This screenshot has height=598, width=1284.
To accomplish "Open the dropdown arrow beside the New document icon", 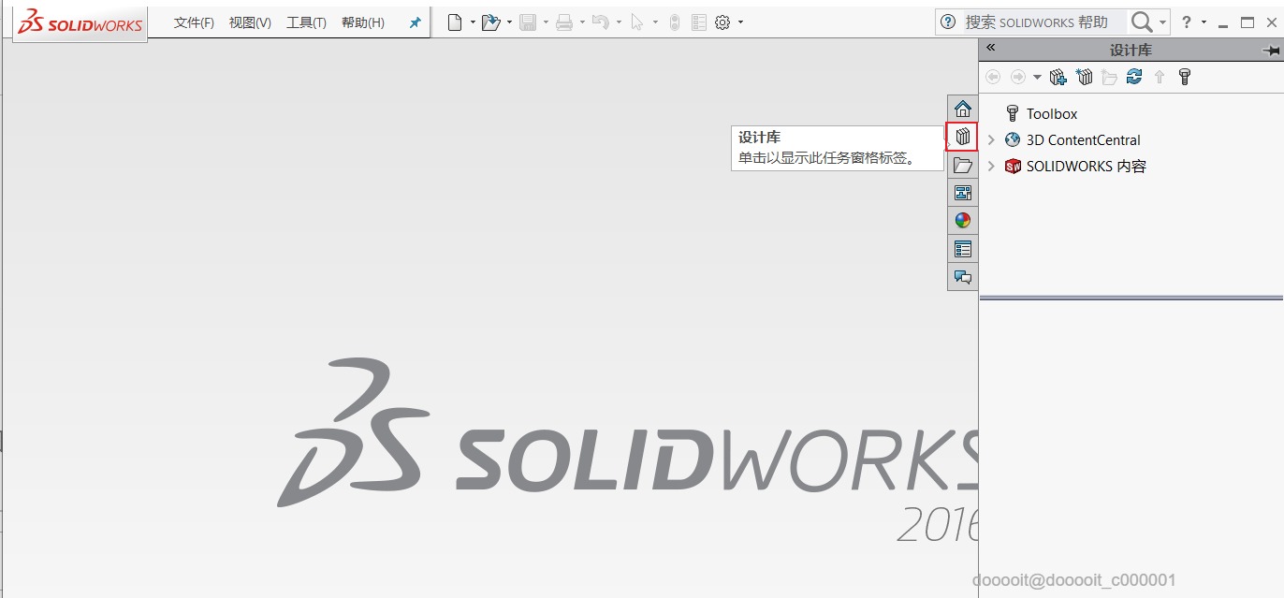I will click(x=473, y=22).
